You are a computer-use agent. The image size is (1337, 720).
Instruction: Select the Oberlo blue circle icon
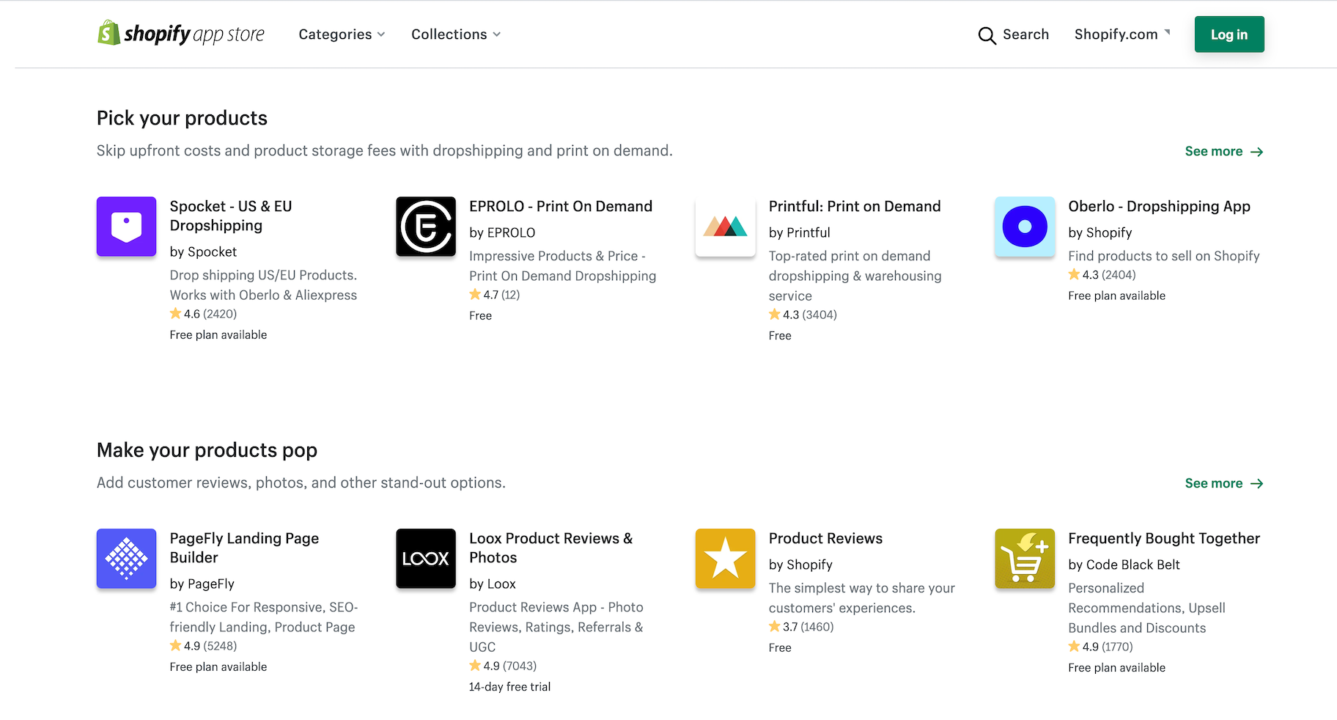click(1025, 227)
